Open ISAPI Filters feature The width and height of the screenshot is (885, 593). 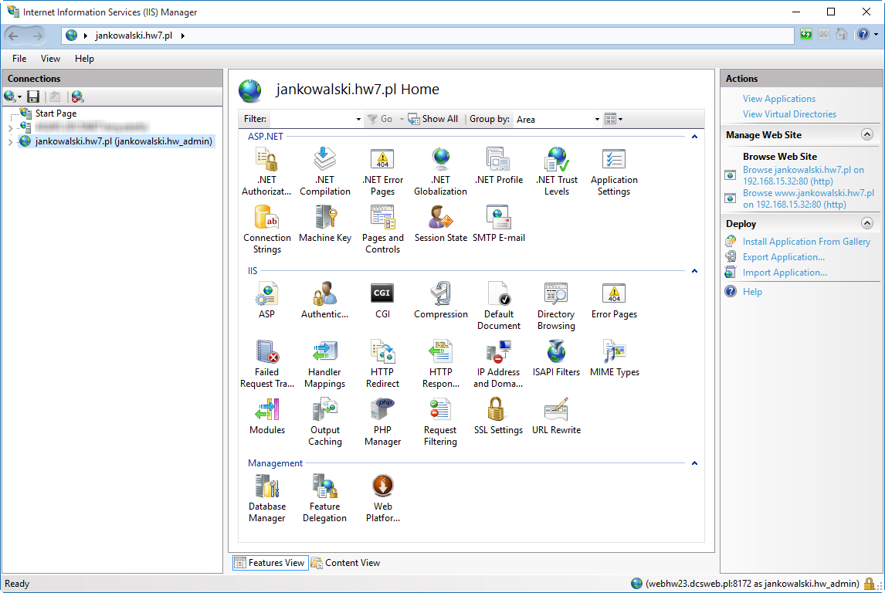pos(557,358)
